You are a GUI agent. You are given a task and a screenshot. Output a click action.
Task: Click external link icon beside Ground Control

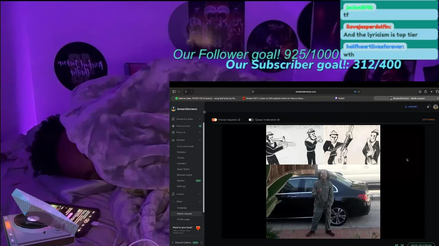pyautogui.click(x=202, y=243)
